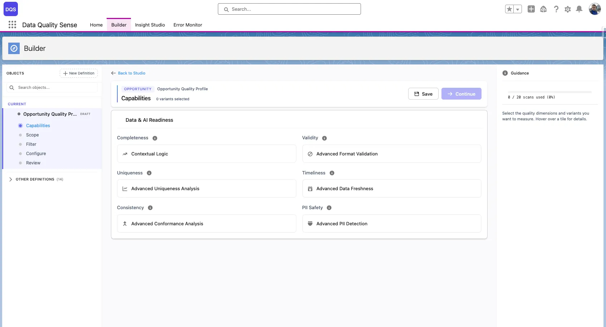The height and width of the screenshot is (327, 606).
Task: Click the Advanced Data Freshness calendar icon
Action: click(309, 188)
